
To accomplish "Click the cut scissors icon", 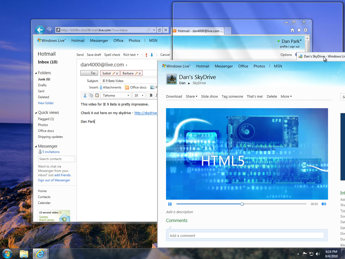I will pyautogui.click(x=85, y=96).
